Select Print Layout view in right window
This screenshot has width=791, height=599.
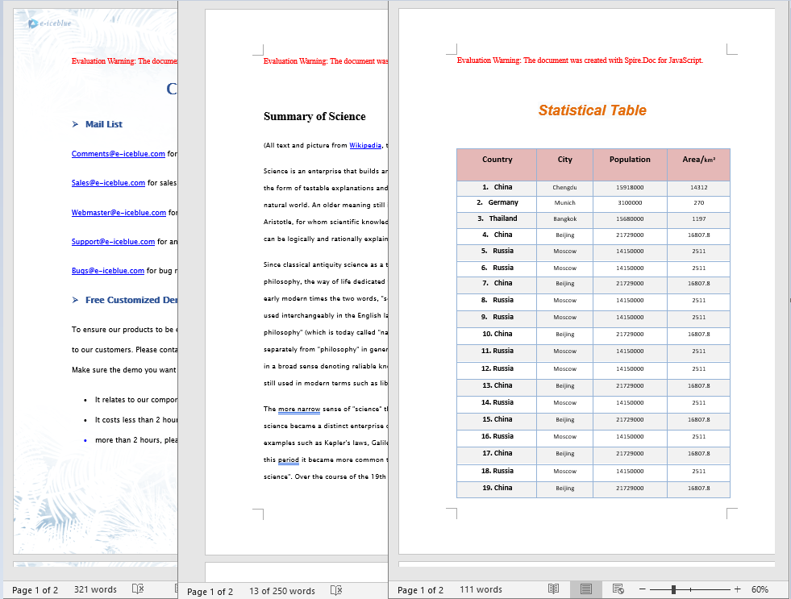585,589
